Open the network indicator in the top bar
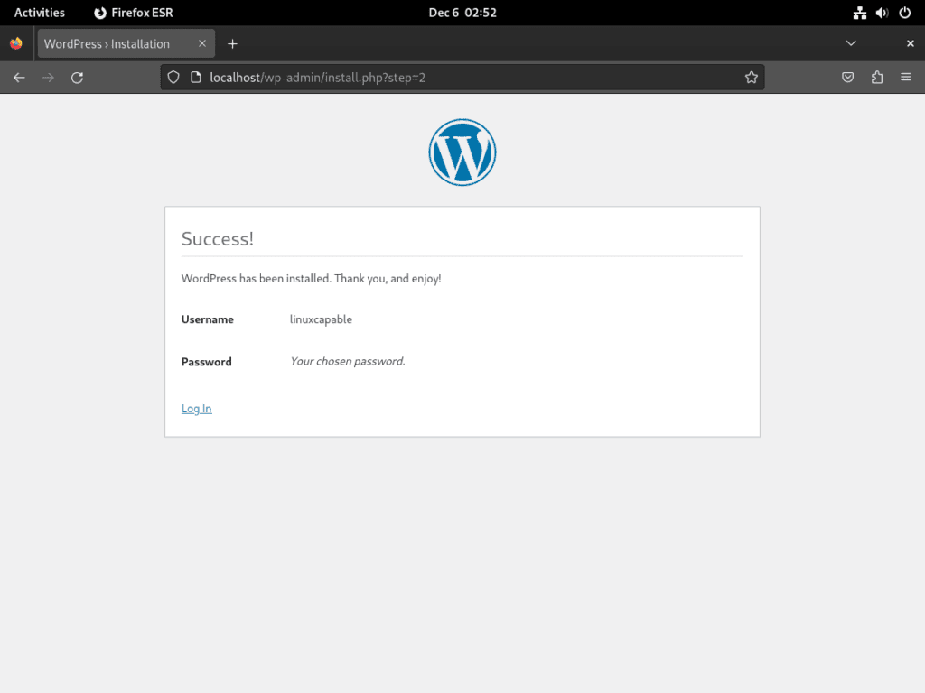 click(859, 12)
